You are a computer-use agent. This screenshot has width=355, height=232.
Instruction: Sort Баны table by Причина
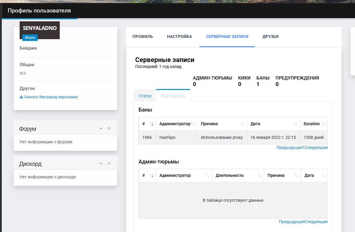(222, 124)
